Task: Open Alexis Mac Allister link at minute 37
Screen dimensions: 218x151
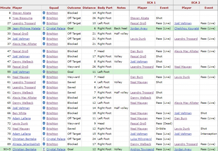Action: point(25,44)
